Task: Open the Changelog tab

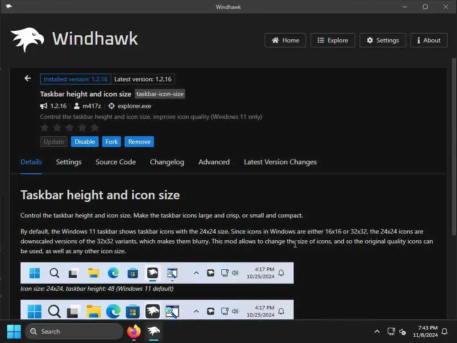Action: pos(167,162)
